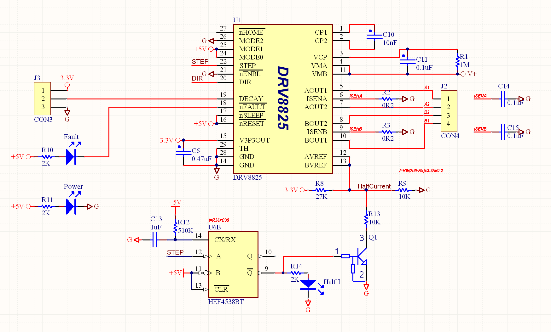Click resistor R12 510K symbol
Image resolution: width=551 pixels, height=332 pixels.
175,227
